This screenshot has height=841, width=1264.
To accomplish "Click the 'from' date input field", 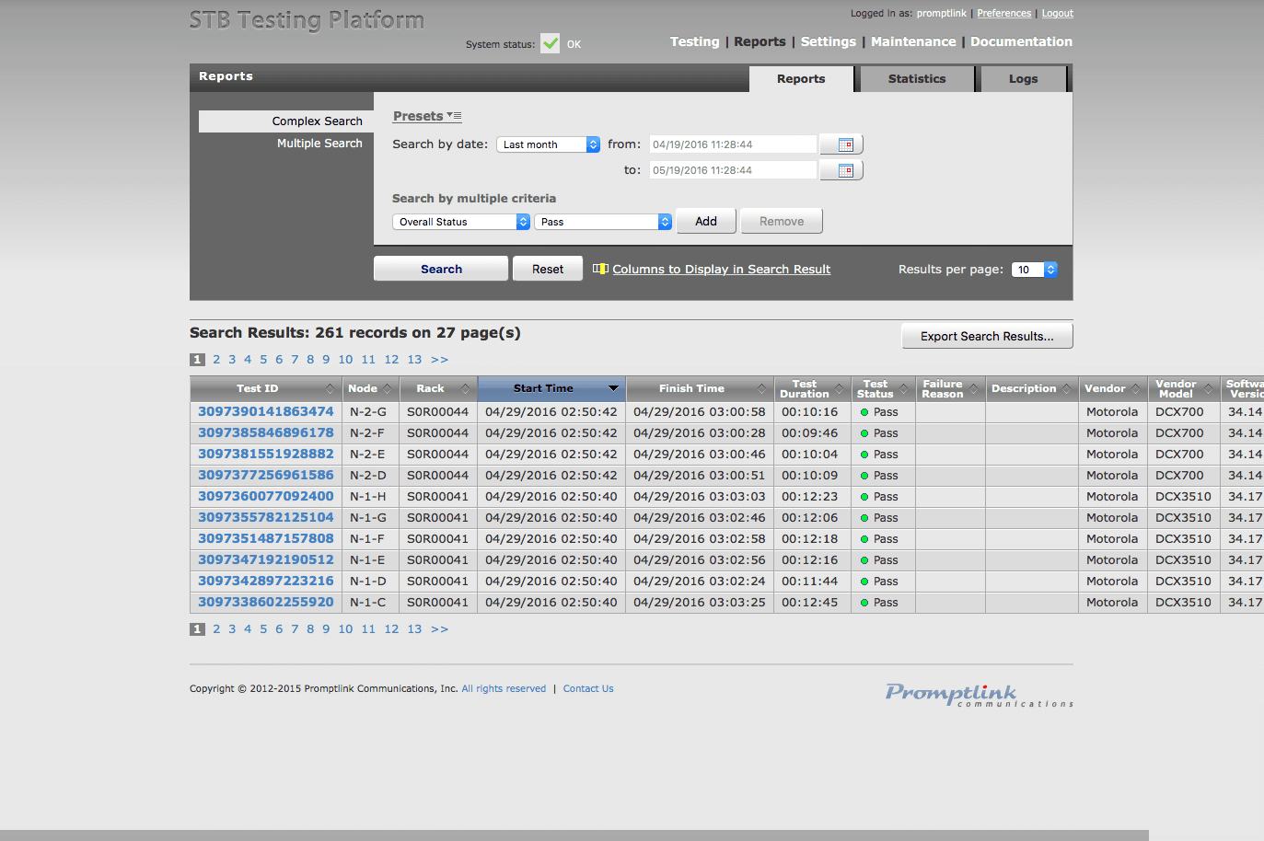I will [x=733, y=144].
